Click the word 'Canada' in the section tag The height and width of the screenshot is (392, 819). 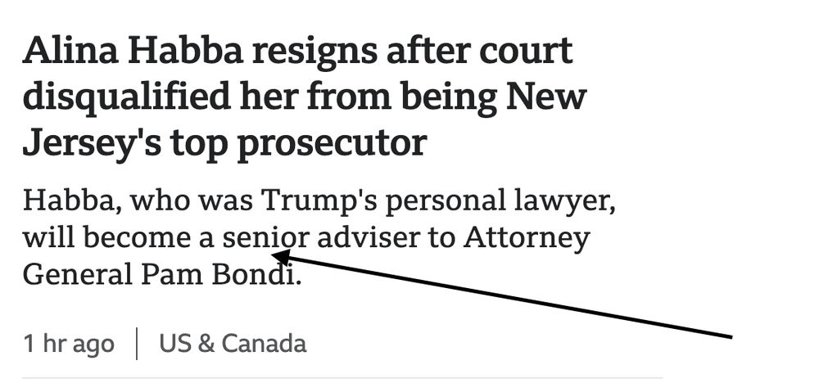coord(264,344)
